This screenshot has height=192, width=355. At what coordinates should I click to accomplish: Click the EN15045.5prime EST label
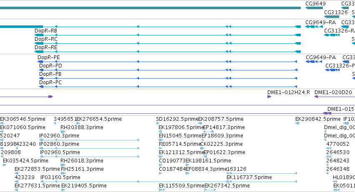pyautogui.click(x=180, y=136)
